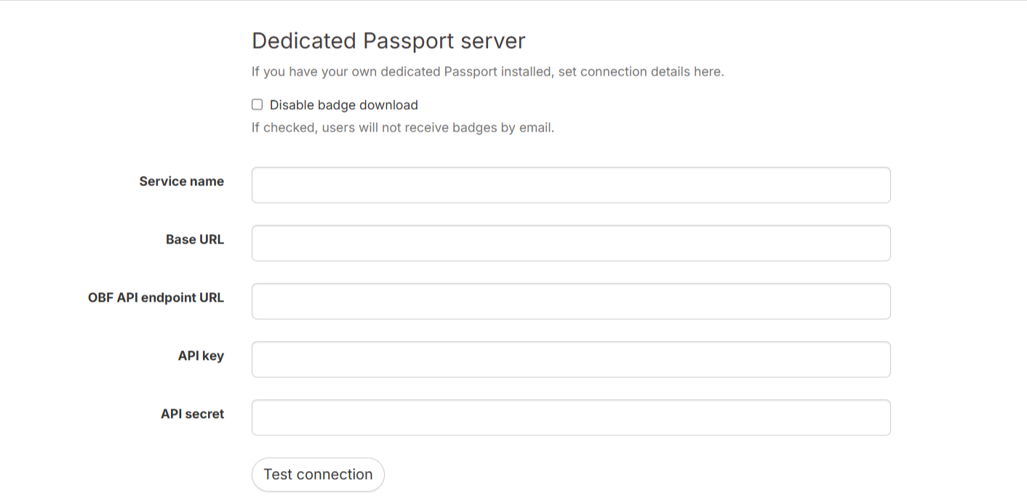Click the 'Service name' field label
Screen dimensions: 1027x503
tap(181, 182)
